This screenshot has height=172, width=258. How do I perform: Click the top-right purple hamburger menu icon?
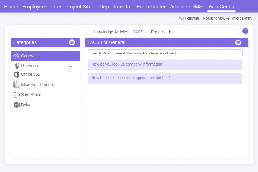pyautogui.click(x=245, y=31)
